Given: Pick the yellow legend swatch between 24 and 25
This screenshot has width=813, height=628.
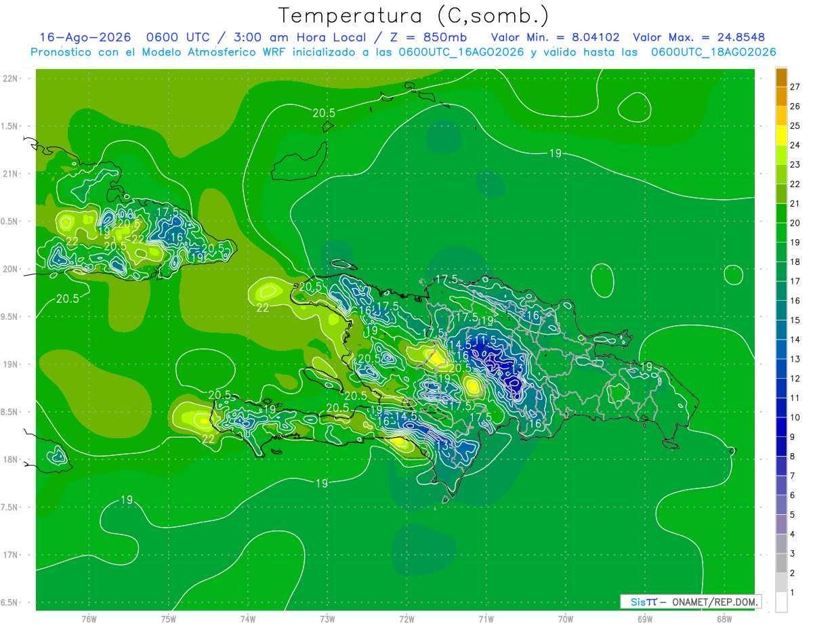Looking at the screenshot, I should click(x=781, y=135).
